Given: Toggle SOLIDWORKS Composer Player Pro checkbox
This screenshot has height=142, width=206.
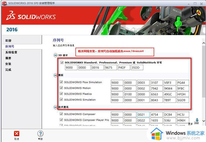Looking at the screenshot, I should click(x=61, y=120).
